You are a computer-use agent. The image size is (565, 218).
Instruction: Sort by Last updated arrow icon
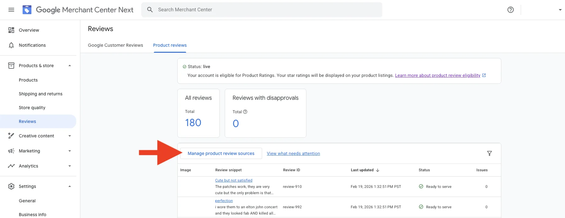click(378, 170)
